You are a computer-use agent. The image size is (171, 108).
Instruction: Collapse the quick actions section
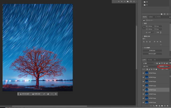click(143, 48)
